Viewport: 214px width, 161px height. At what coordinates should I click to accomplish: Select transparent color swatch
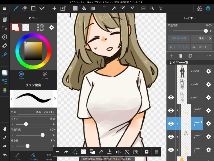pos(26,27)
